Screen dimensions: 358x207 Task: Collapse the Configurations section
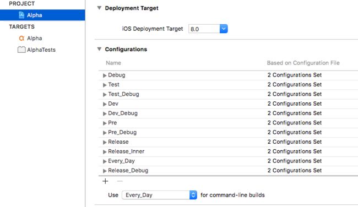[99, 49]
